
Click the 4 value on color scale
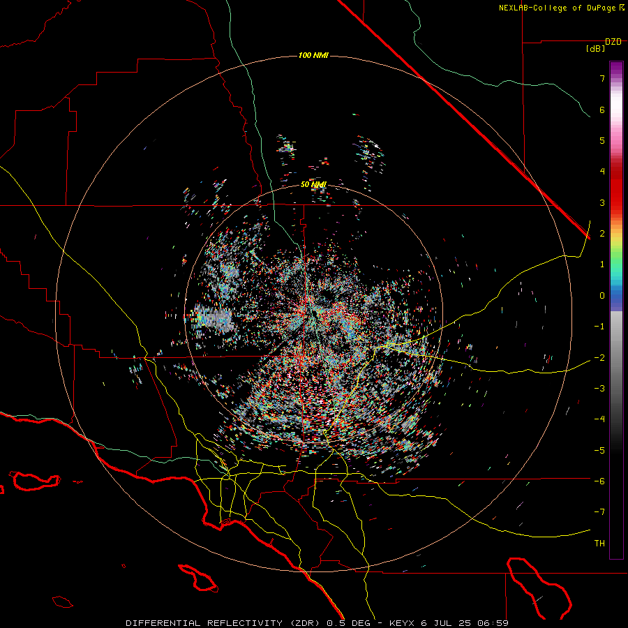click(602, 172)
